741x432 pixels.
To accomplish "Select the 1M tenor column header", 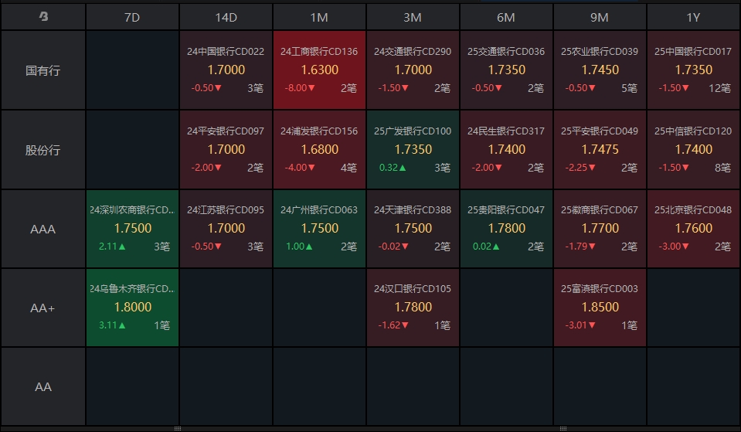I will tap(319, 18).
